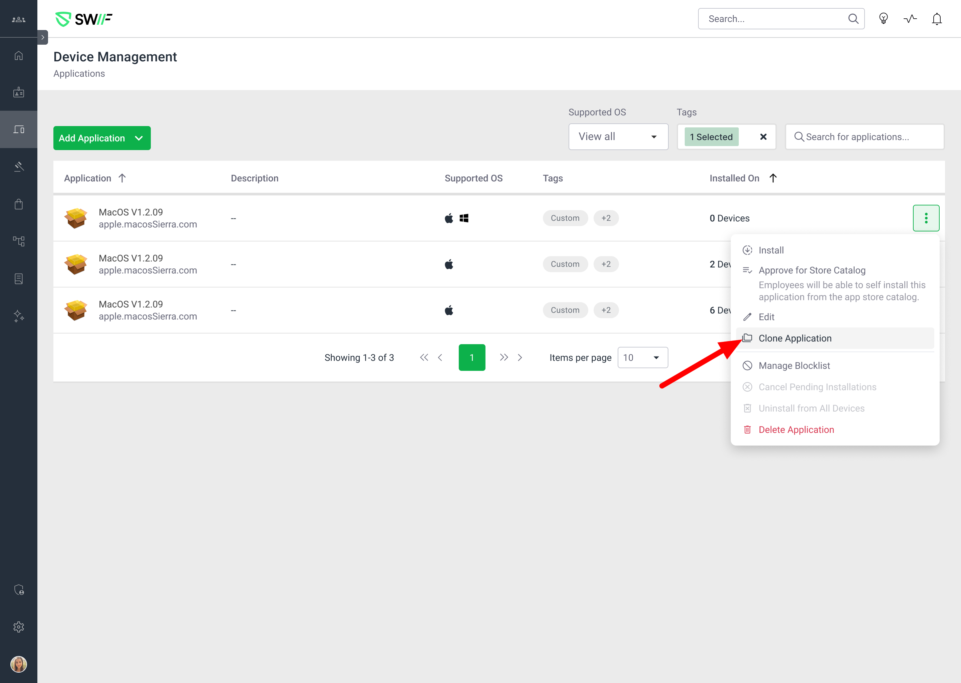Open the notifications bell icon

[937, 19]
